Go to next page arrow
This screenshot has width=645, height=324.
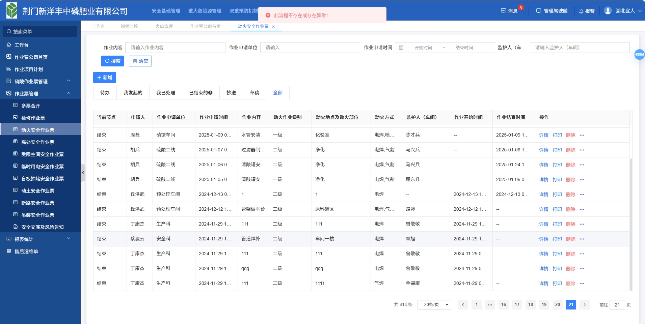coord(585,305)
